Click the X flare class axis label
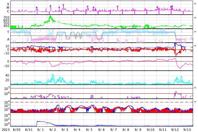The height and width of the screenshot is (132, 198). (x=8, y=4)
